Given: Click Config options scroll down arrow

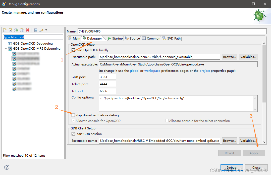Looking at the screenshot, I should click(x=255, y=109).
